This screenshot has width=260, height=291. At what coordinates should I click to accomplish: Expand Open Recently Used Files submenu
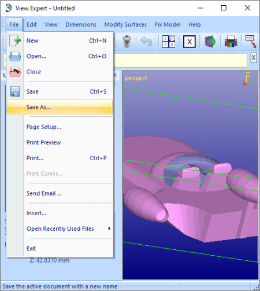tap(60, 229)
